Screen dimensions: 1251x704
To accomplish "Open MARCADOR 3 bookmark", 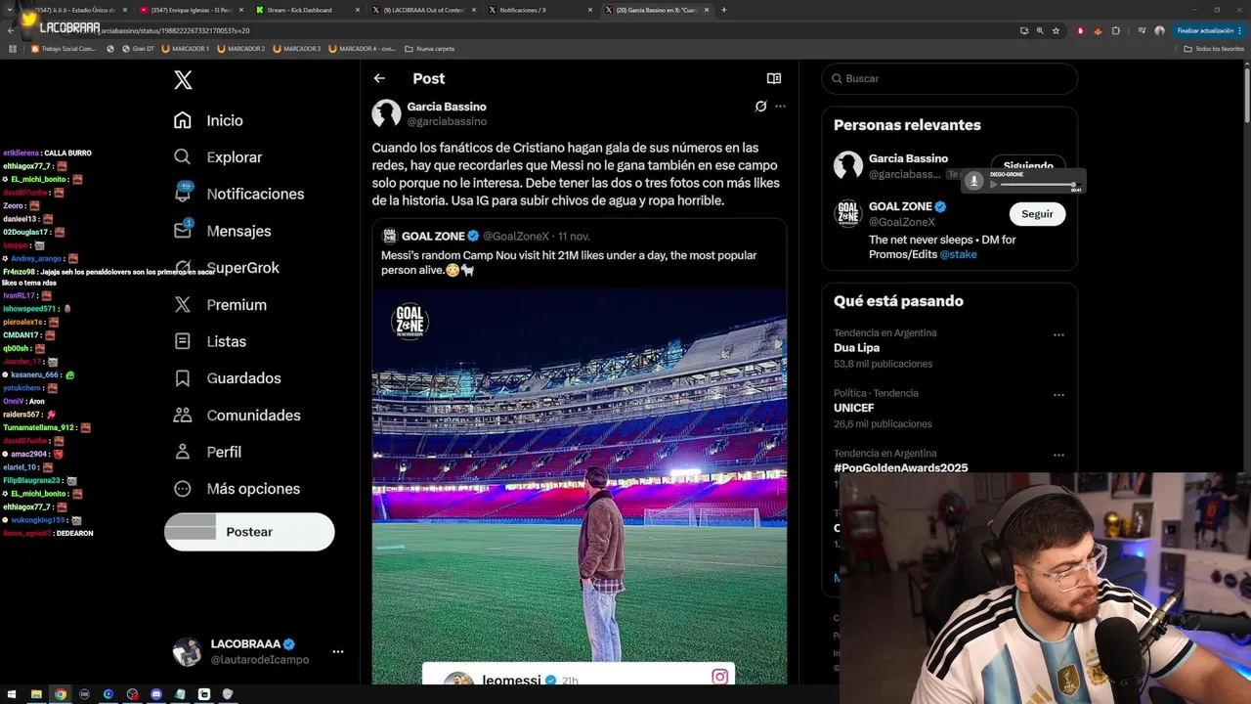I will 297,48.
